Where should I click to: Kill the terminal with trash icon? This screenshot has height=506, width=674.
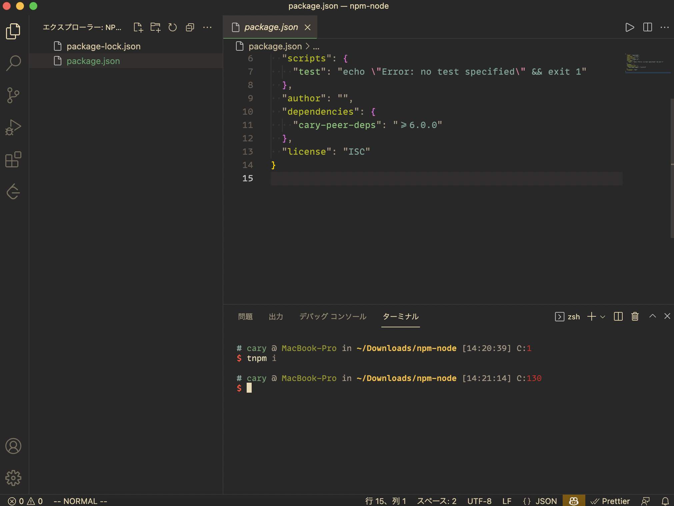click(635, 316)
